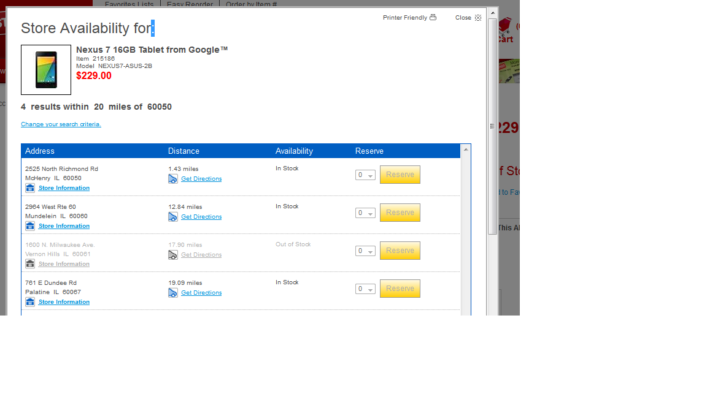707x397 pixels.
Task: Click the Address column header
Action: 40,151
